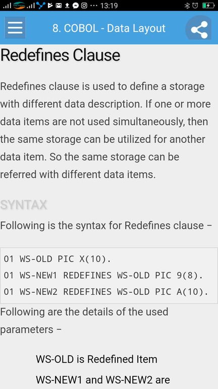Tap the WS-NEW1 REDEFINES code line
The height and width of the screenshot is (389, 218).
tap(103, 276)
